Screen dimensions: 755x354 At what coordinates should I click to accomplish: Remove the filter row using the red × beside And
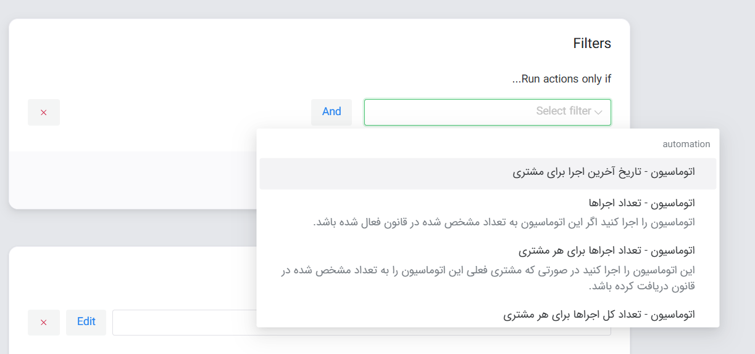44,113
